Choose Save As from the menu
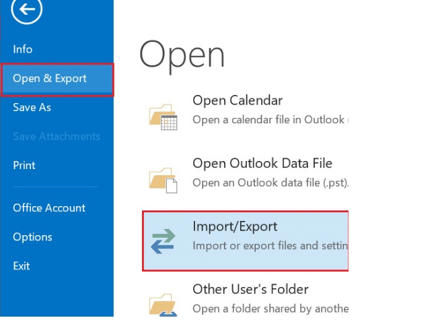The height and width of the screenshot is (322, 432). [x=32, y=107]
